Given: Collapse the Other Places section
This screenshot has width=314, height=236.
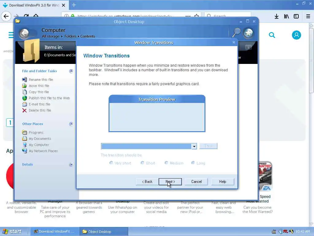Looking at the screenshot, I should (x=71, y=124).
